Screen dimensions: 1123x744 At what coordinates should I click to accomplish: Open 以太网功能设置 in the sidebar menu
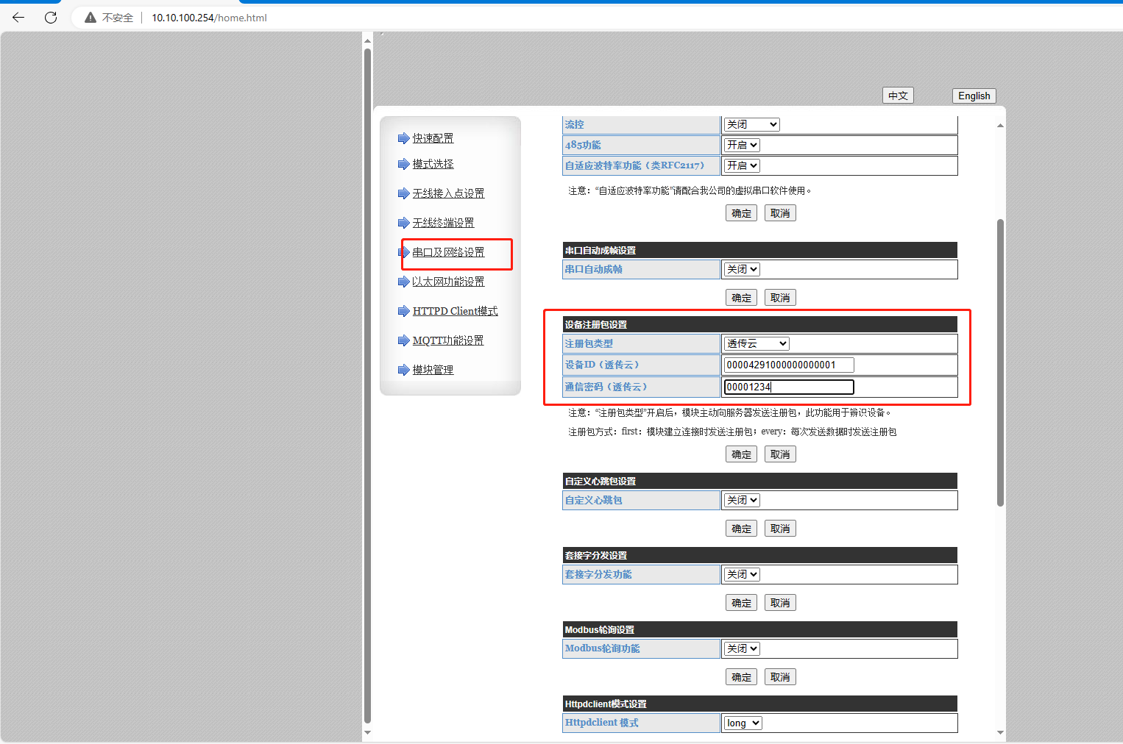pyautogui.click(x=448, y=282)
